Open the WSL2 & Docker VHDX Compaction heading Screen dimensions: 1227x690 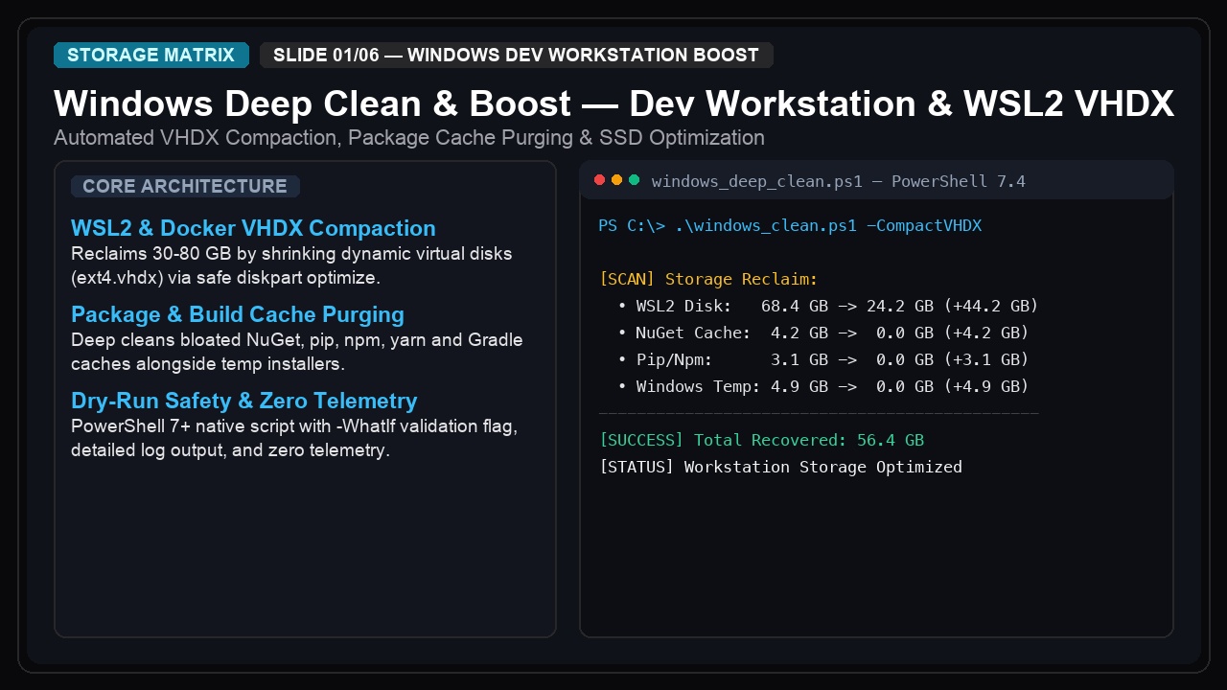click(253, 228)
